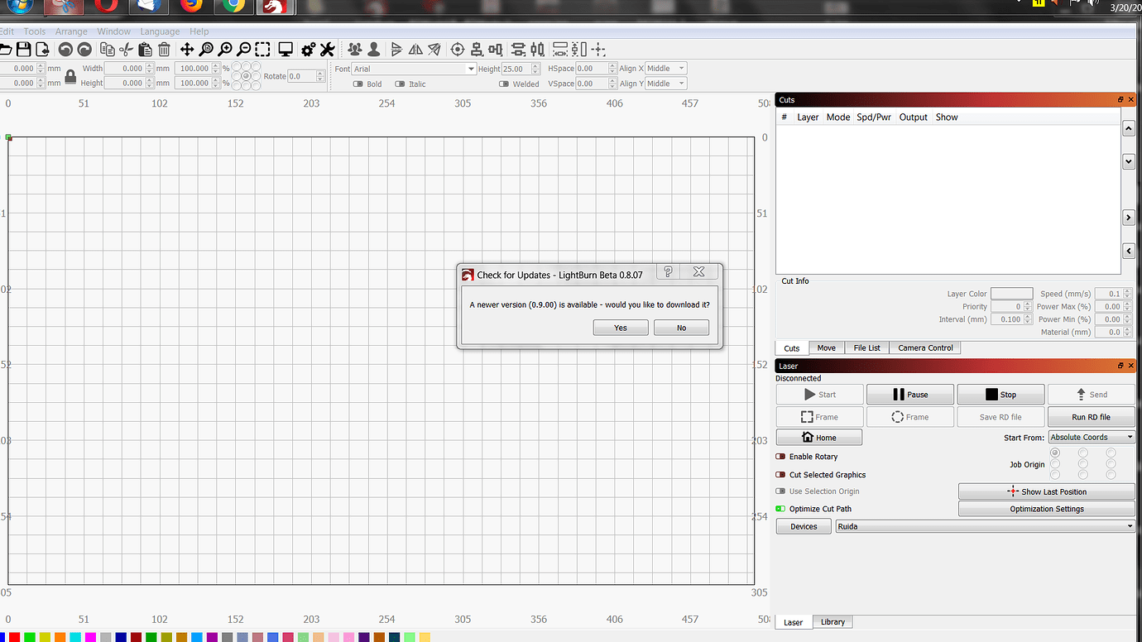Delete selection with trash can icon
Image resolution: width=1142 pixels, height=642 pixels.
(164, 50)
